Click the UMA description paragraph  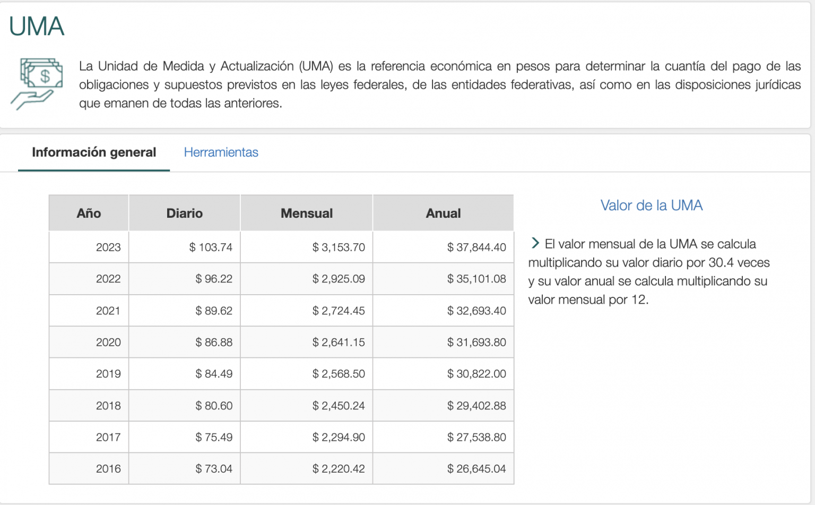[439, 84]
